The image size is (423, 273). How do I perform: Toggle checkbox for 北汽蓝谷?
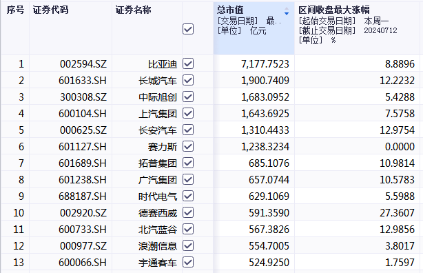188,229
